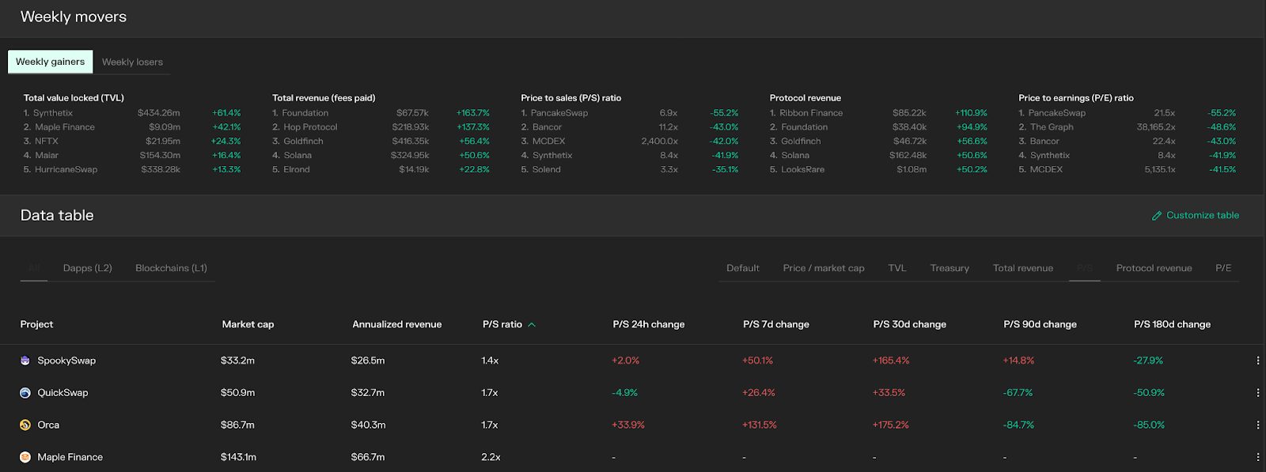The image size is (1266, 472).
Task: Show the P/S table view
Action: (x=1085, y=268)
